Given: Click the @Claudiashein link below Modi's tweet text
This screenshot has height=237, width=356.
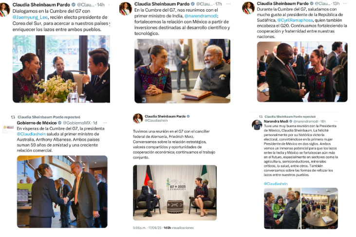Looking at the screenshot, I should pos(275,183).
